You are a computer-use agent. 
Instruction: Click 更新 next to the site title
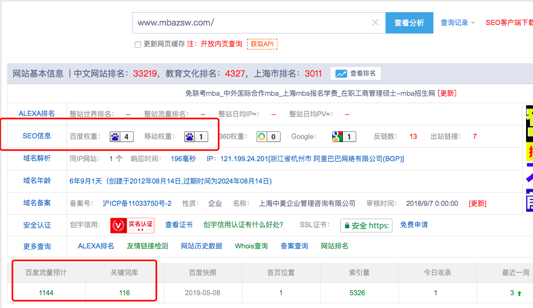tap(447, 94)
